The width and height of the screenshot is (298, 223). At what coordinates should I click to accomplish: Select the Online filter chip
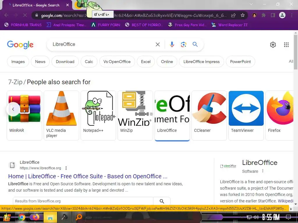pyautogui.click(x=167, y=62)
